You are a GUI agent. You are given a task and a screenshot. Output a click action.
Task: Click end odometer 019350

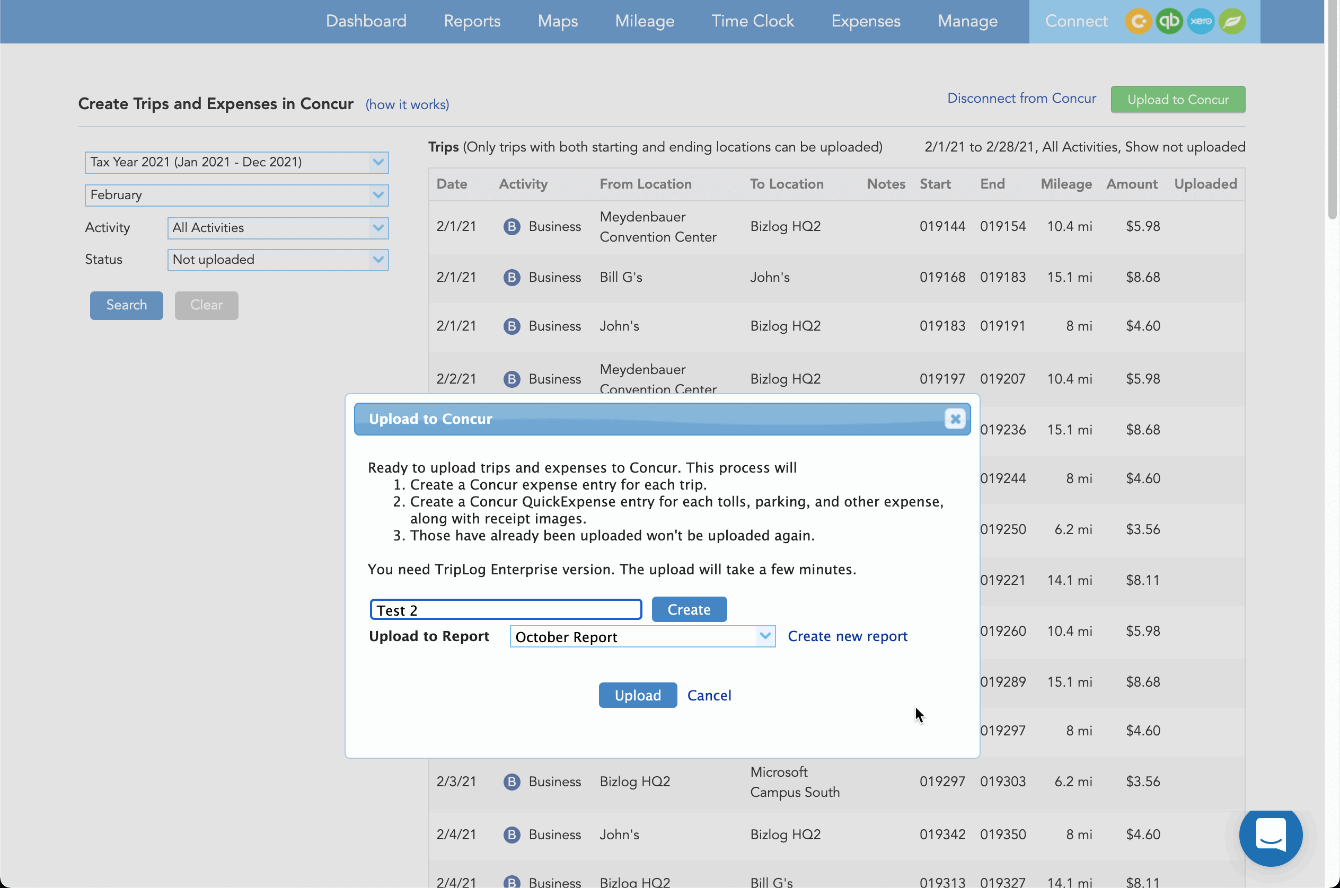(1003, 835)
